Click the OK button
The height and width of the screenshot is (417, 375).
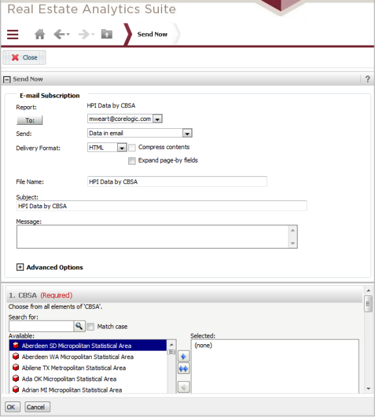pyautogui.click(x=12, y=407)
